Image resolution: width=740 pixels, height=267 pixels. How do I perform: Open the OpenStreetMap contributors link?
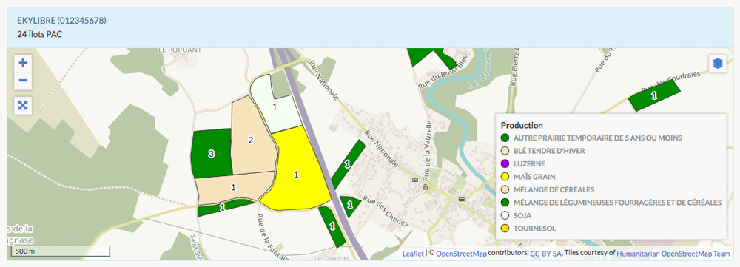(x=461, y=254)
